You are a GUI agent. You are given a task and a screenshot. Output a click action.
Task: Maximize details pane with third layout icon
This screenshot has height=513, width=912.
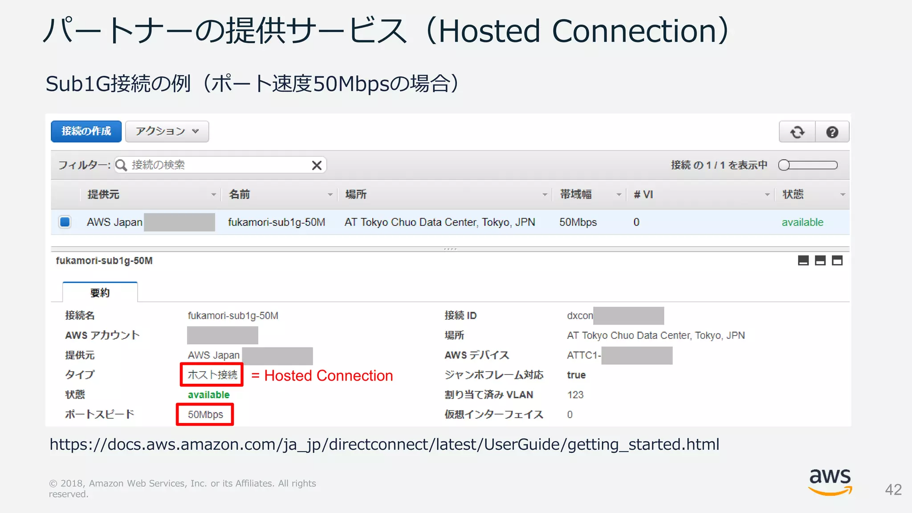click(837, 261)
